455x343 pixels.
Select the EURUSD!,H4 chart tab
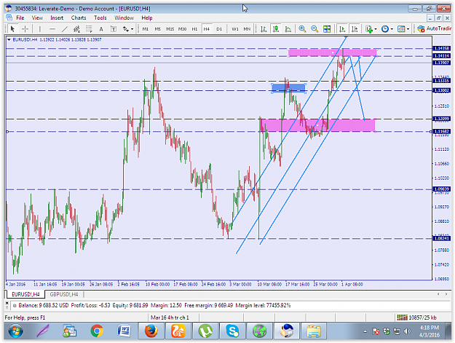(x=25, y=294)
